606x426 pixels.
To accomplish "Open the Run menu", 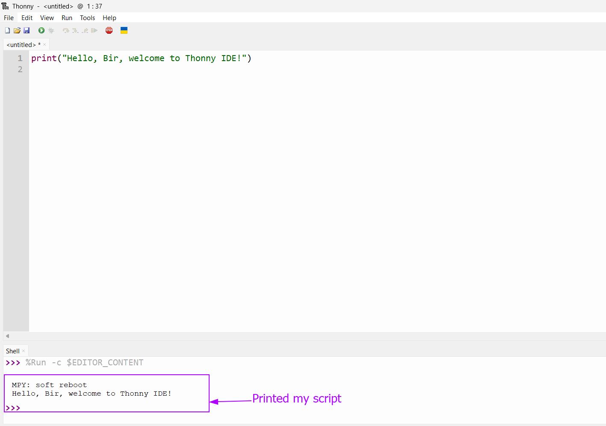I will coord(67,18).
